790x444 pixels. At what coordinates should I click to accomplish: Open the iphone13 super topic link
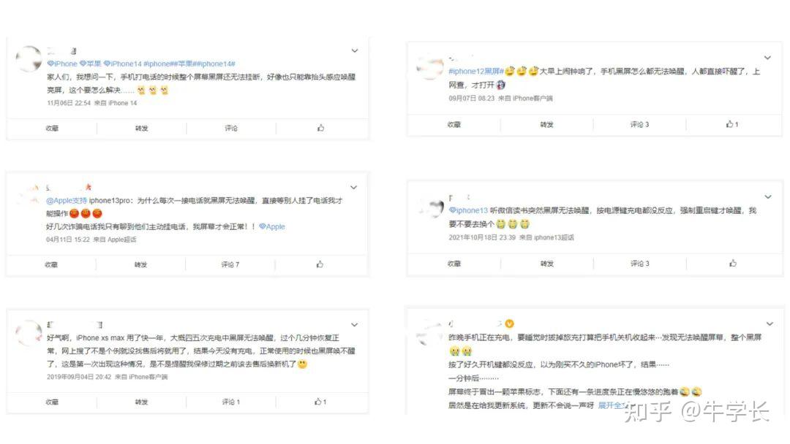click(469, 210)
